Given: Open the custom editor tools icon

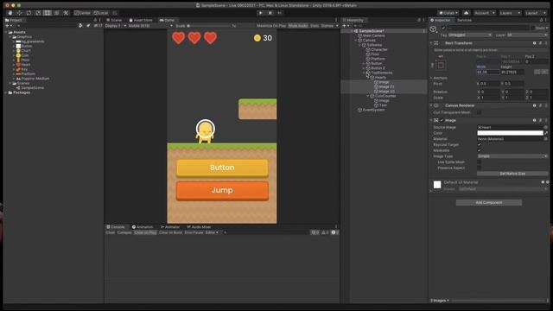Looking at the screenshot, I should click(x=66, y=13).
